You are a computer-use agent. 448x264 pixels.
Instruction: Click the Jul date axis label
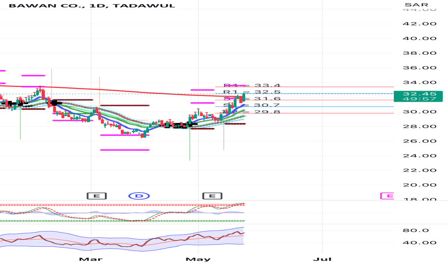coord(322,259)
